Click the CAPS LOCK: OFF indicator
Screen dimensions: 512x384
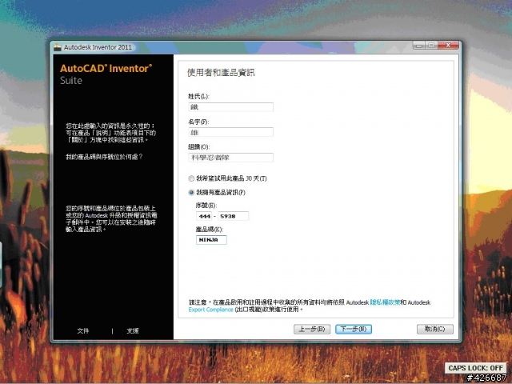click(475, 368)
